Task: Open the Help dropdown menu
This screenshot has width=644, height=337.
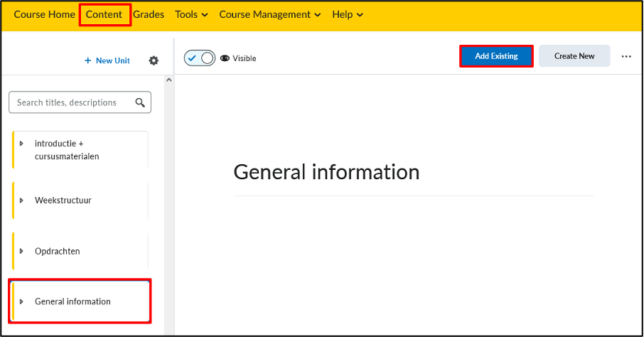Action: click(348, 14)
